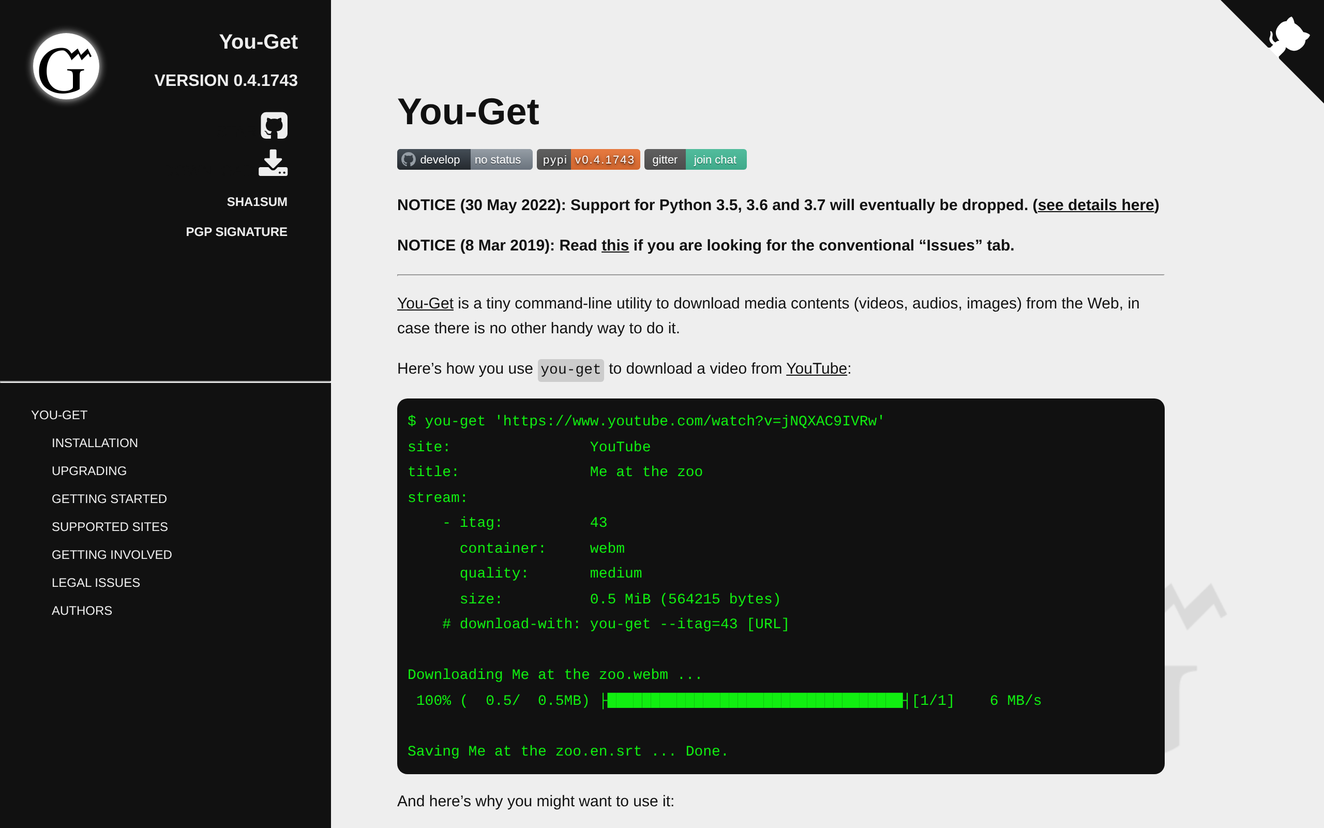Click the green download progress bar
The image size is (1324, 828).
(755, 700)
